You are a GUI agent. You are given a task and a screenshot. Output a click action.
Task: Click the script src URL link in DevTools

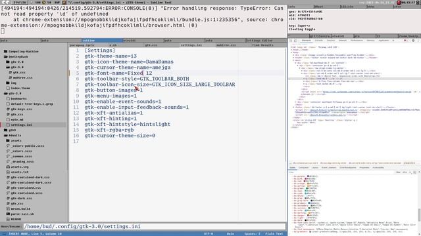click(x=367, y=92)
